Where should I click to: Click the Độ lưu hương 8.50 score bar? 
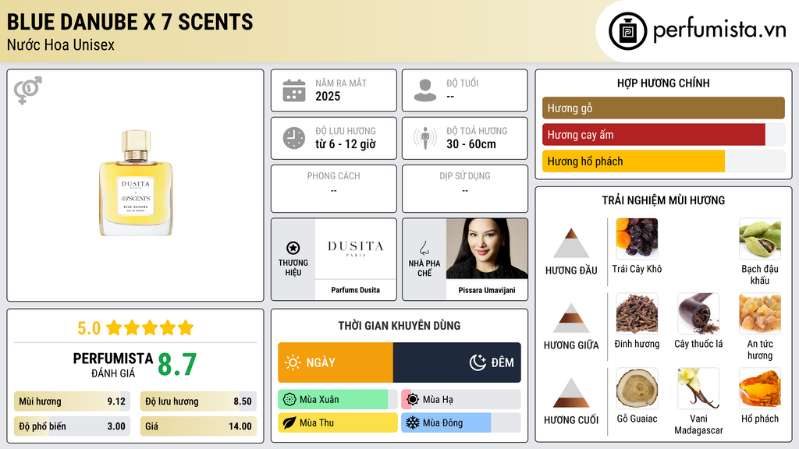point(199,401)
